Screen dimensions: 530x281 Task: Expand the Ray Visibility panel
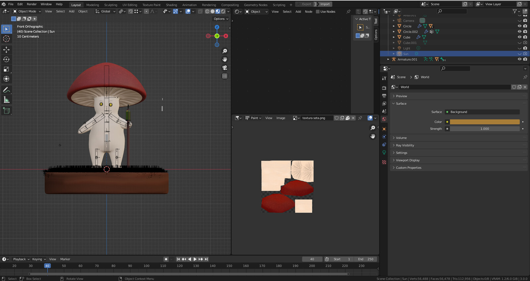pyautogui.click(x=405, y=145)
